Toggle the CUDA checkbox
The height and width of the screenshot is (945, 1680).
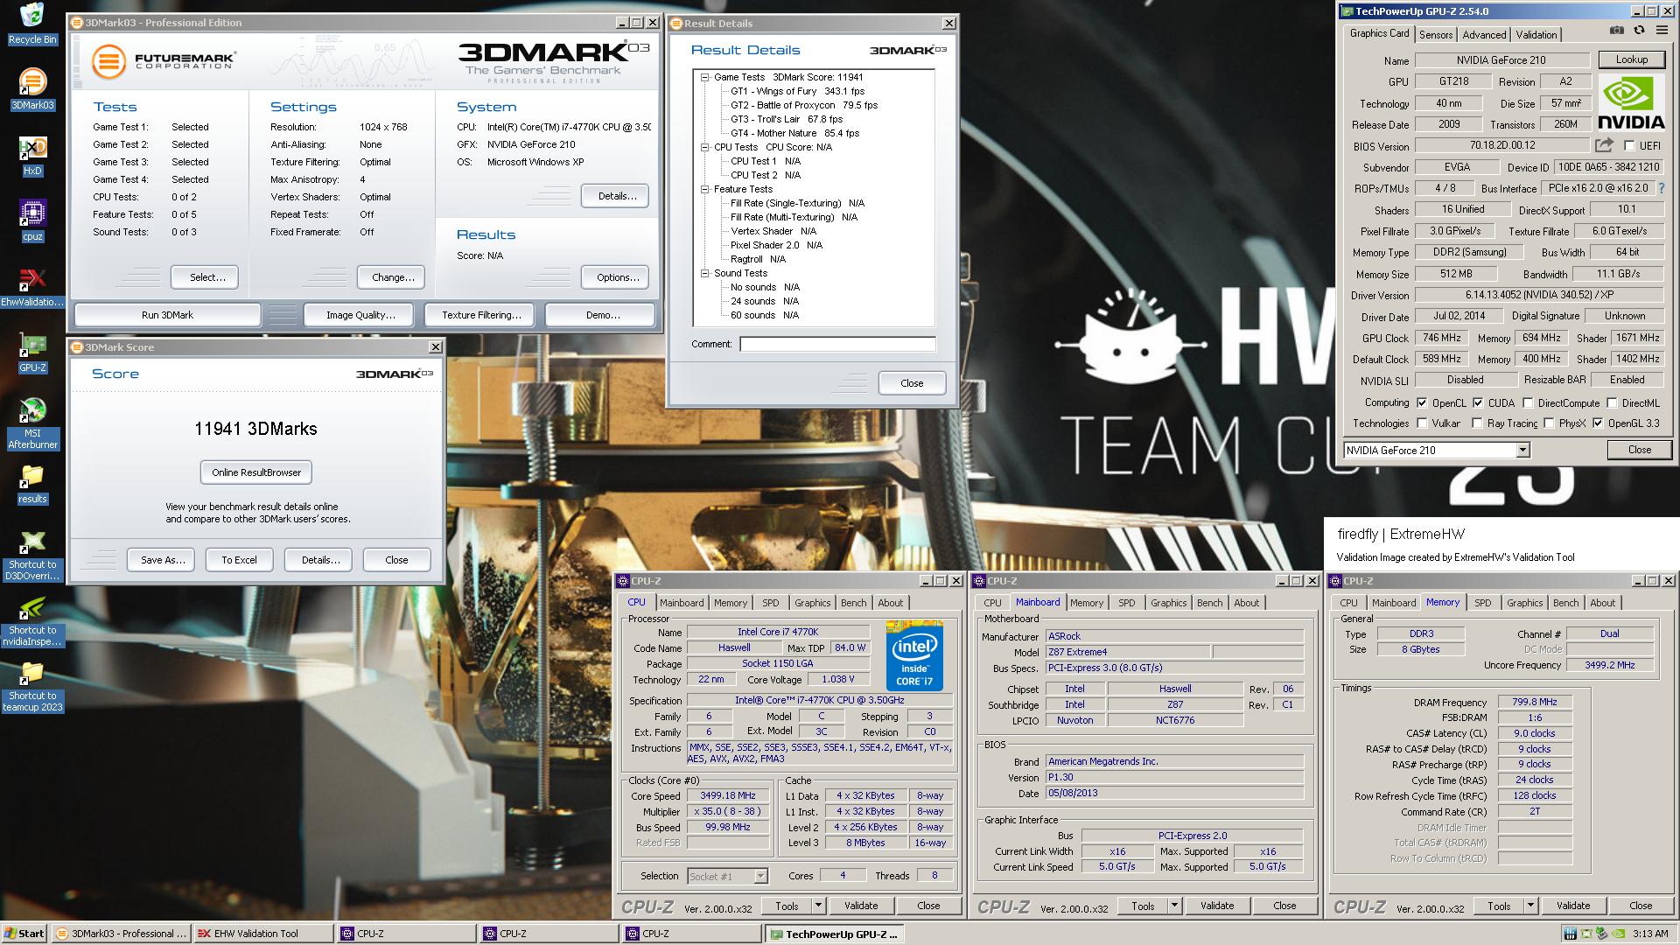1478,403
